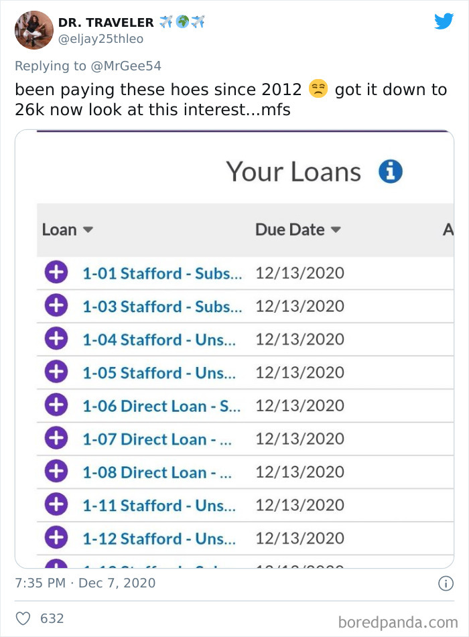The height and width of the screenshot is (637, 469).
Task: Click the plus icon beside 1-01 Stafford
Action: (56, 273)
